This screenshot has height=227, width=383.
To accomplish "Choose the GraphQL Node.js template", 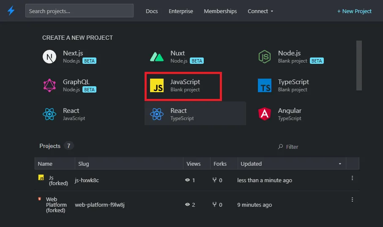I will point(70,85).
